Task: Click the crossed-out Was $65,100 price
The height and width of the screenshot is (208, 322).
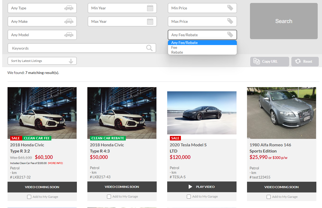Action: (x=21, y=158)
